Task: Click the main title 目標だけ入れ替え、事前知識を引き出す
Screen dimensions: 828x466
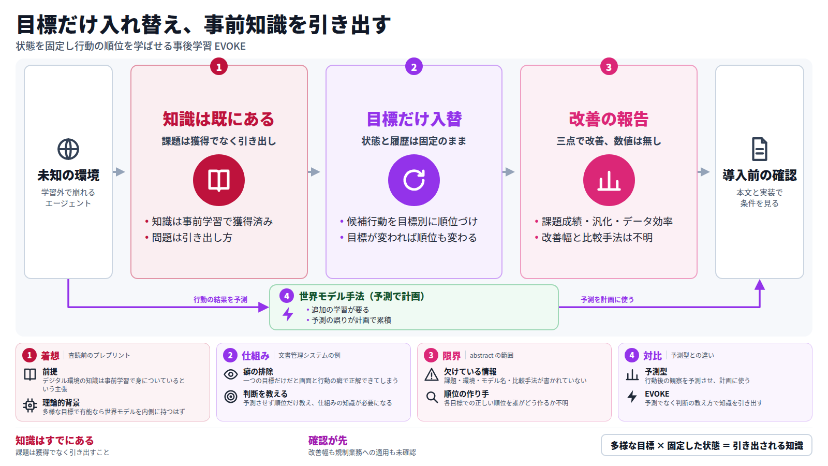Action: (x=204, y=24)
